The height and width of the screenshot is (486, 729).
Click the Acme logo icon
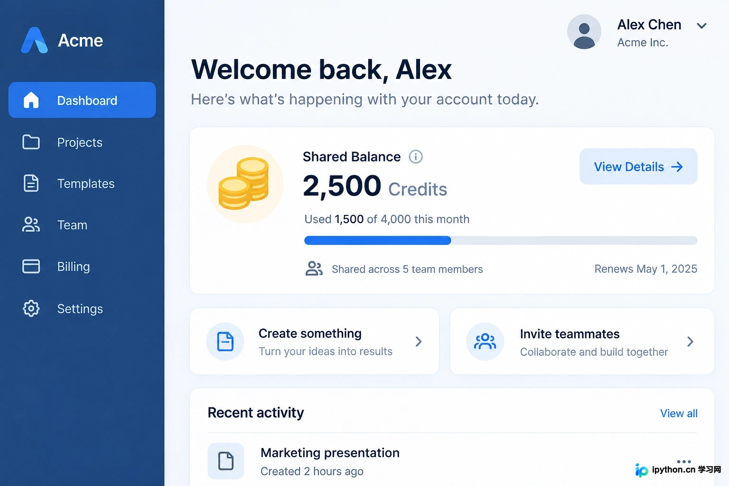tap(34, 40)
